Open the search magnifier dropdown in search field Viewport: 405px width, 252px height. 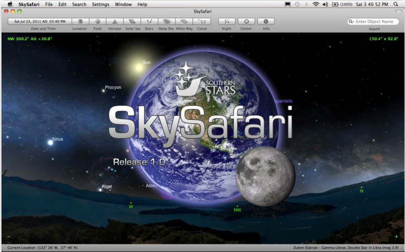351,22
